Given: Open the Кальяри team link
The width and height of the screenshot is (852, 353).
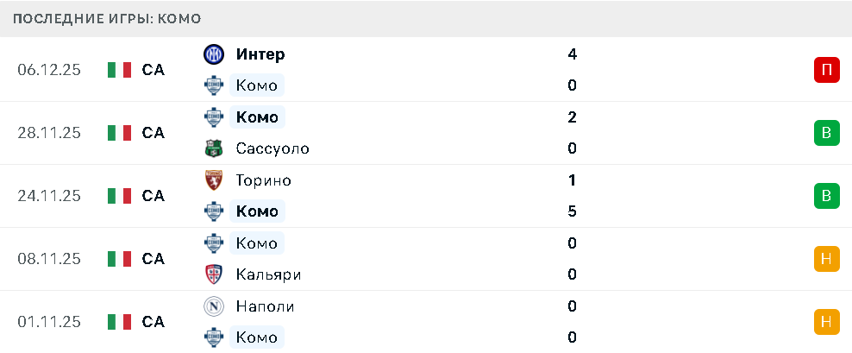Looking at the screenshot, I should (267, 274).
